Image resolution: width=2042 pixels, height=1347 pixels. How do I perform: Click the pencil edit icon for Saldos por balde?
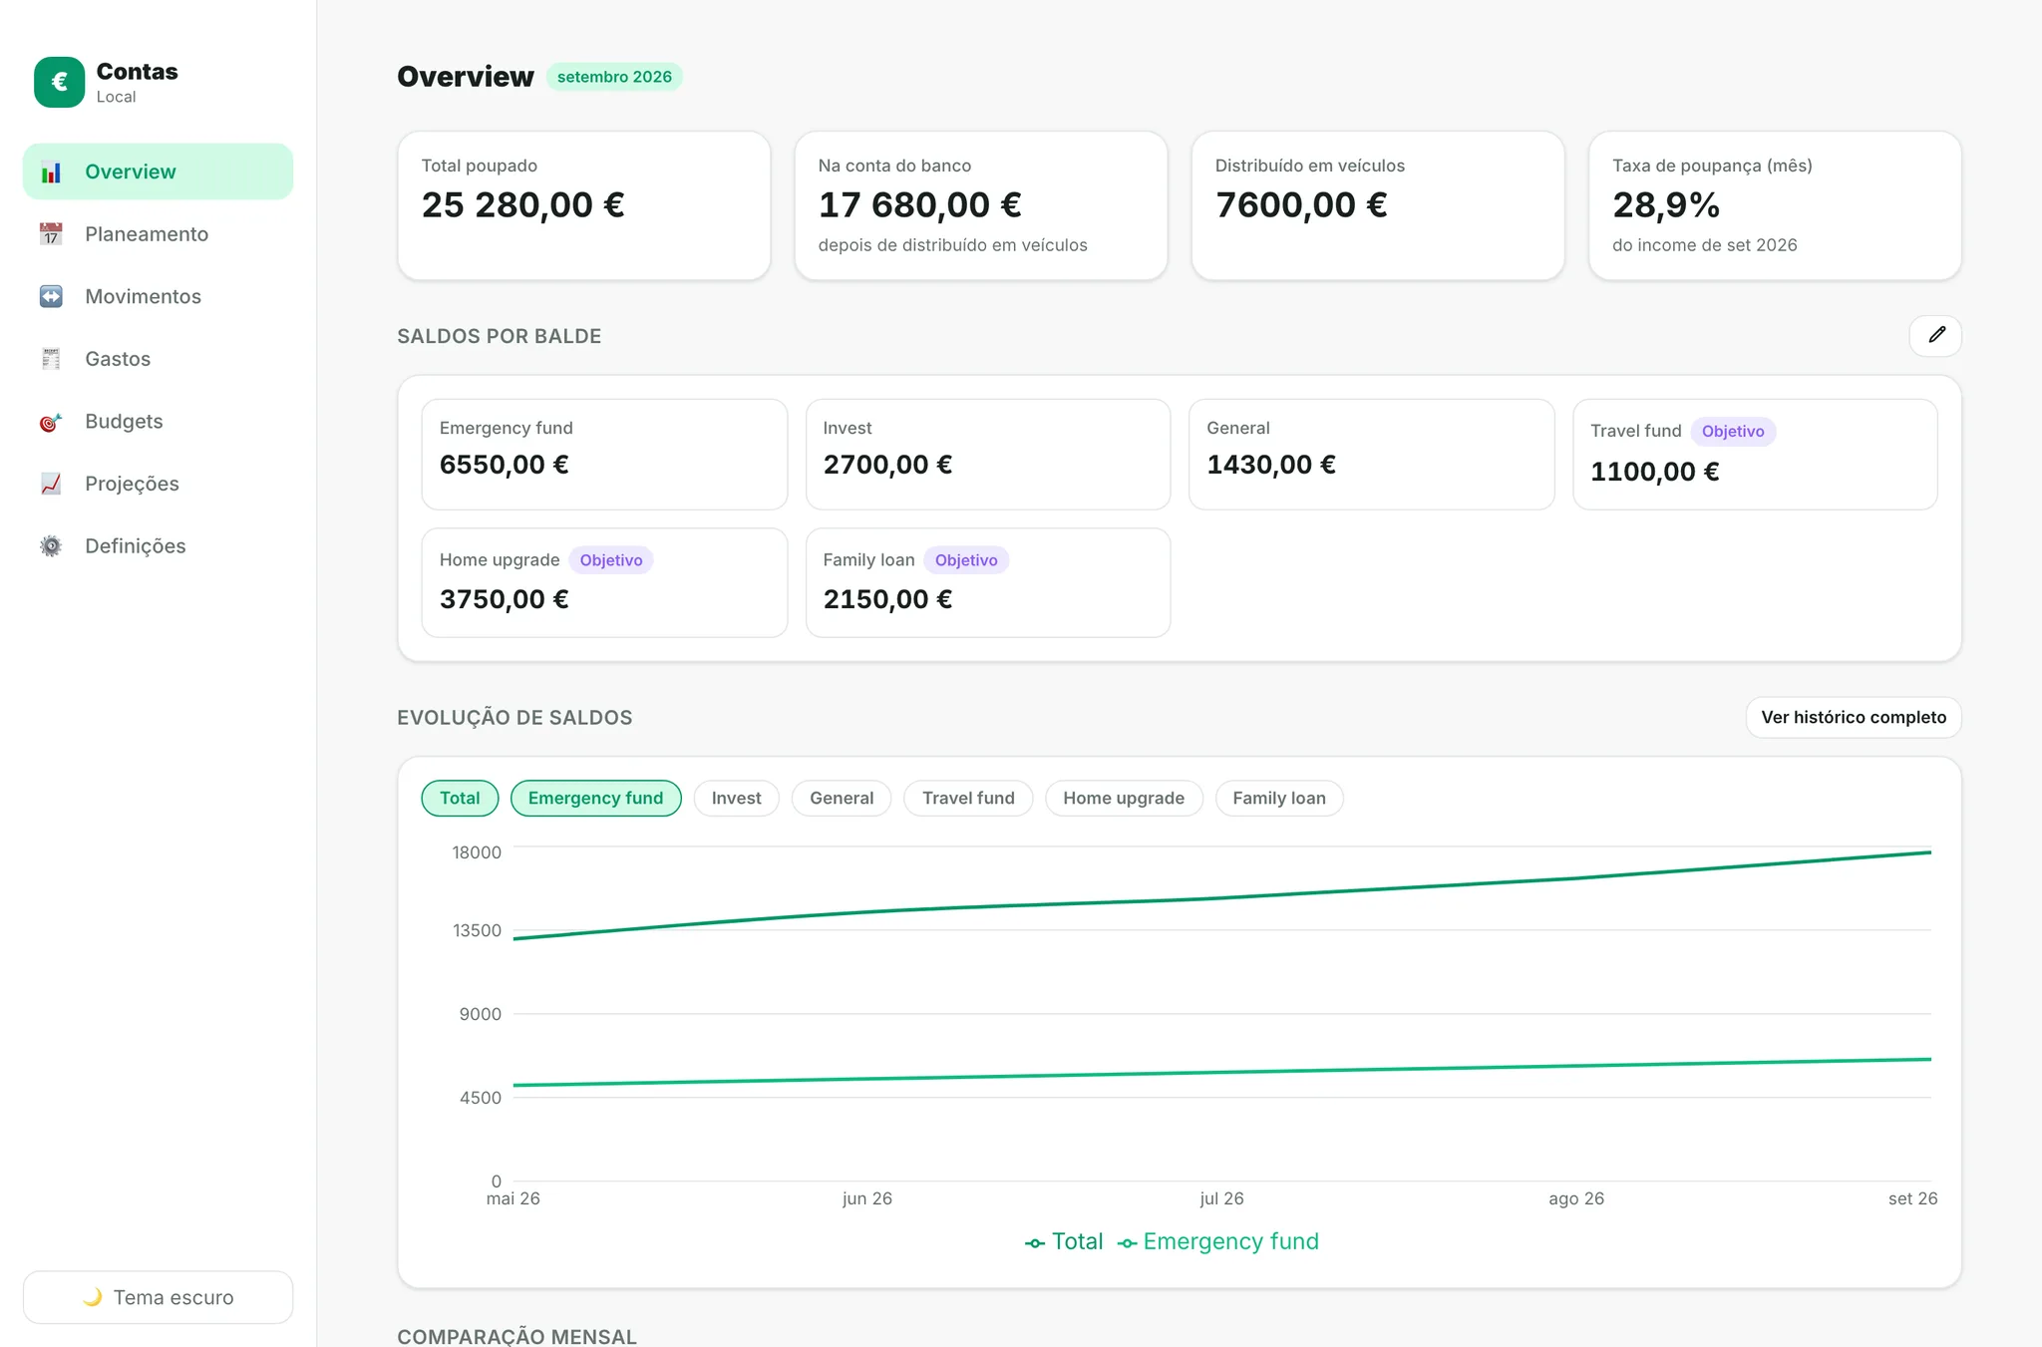[1935, 335]
